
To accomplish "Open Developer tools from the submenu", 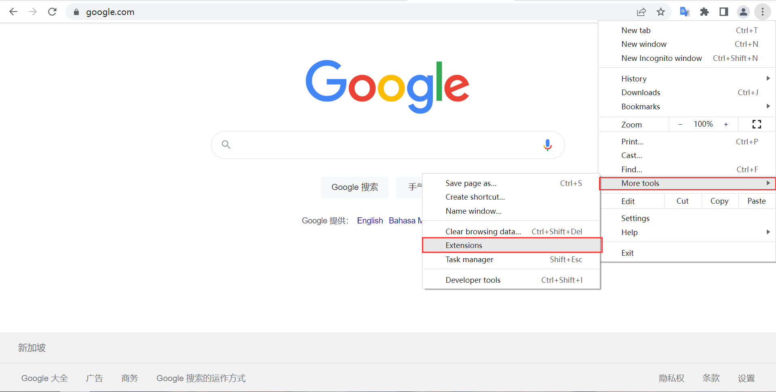I will tap(511, 280).
